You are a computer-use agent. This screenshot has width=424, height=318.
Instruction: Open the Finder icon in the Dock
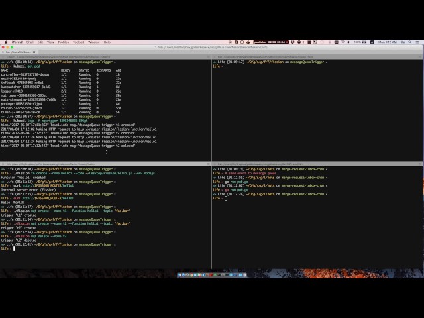tap(180, 275)
